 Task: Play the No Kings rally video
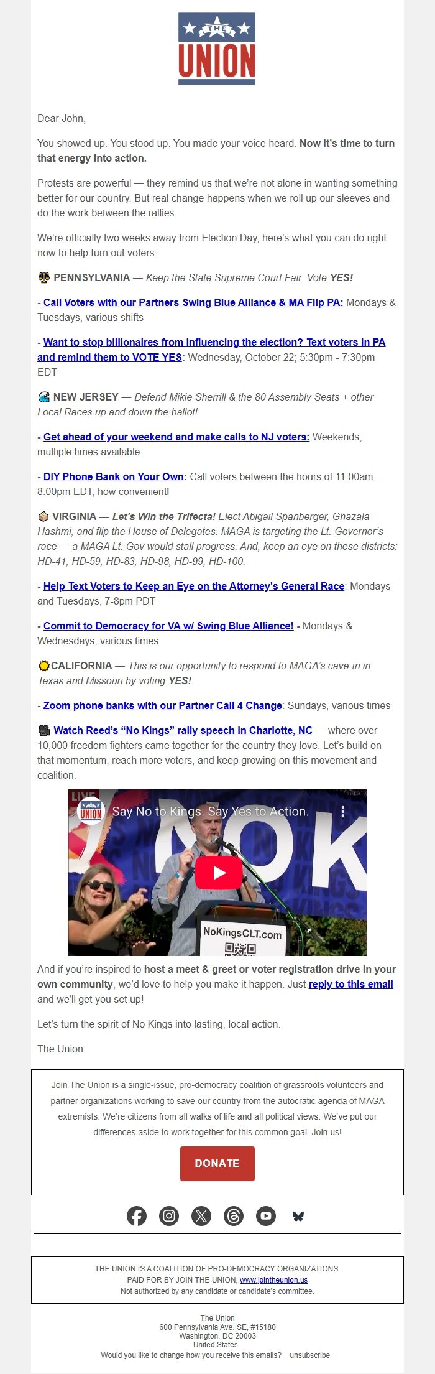(x=219, y=873)
